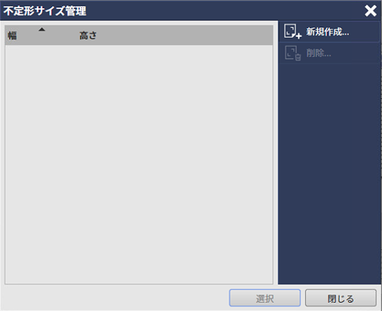Click the new custom size page-plus icon

pos(293,31)
